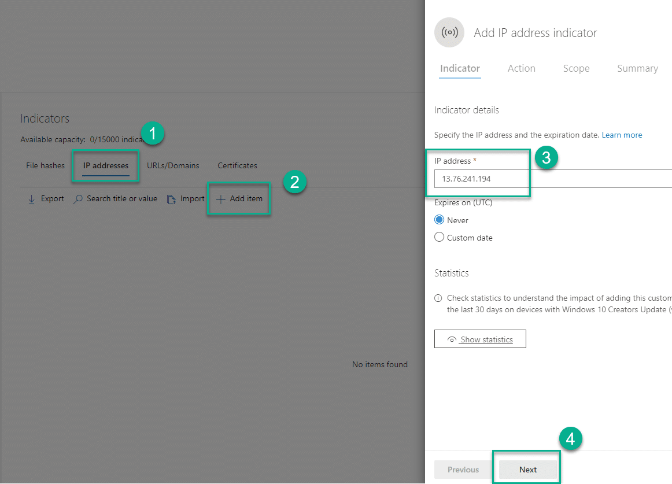Click the info icon next to statistics note

click(x=438, y=298)
